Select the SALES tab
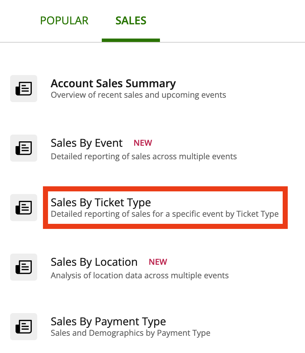305x353 pixels. coord(131,20)
